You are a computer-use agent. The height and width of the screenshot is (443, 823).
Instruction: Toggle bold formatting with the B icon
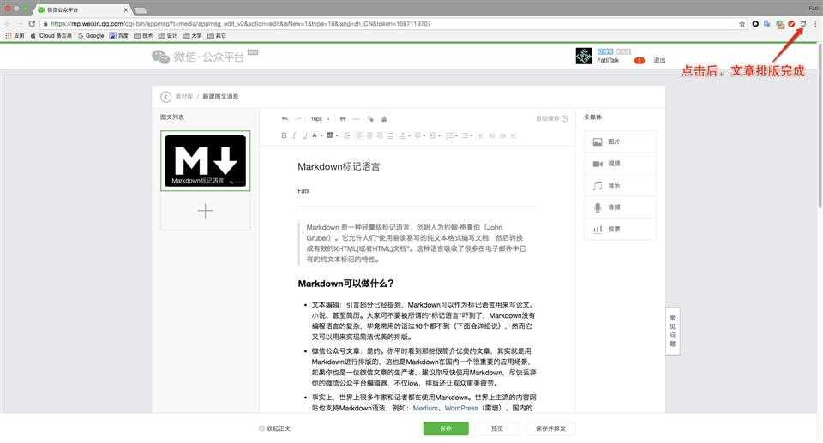point(284,135)
